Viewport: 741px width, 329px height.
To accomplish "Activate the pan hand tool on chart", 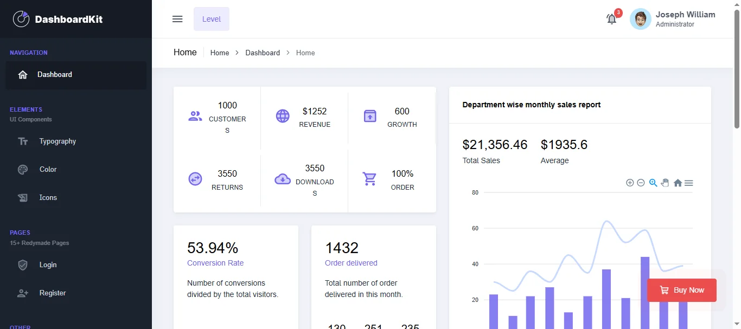I will pos(665,183).
